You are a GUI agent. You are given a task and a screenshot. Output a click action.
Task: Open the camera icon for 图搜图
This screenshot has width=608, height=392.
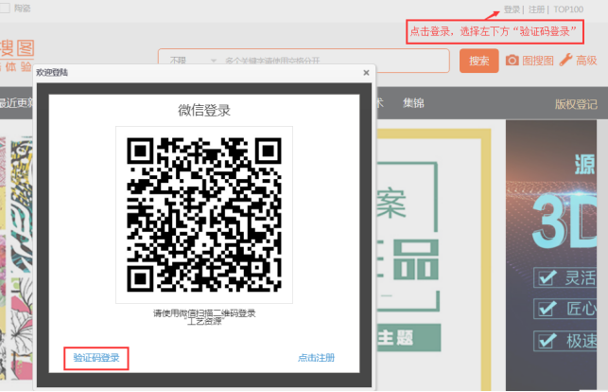[512, 61]
